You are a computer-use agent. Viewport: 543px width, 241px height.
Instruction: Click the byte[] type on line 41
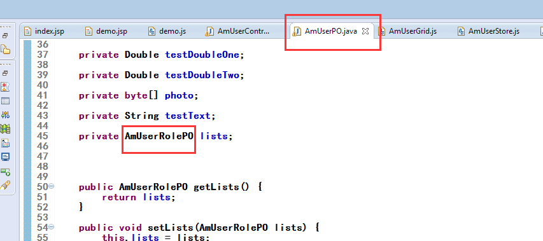click(x=141, y=95)
